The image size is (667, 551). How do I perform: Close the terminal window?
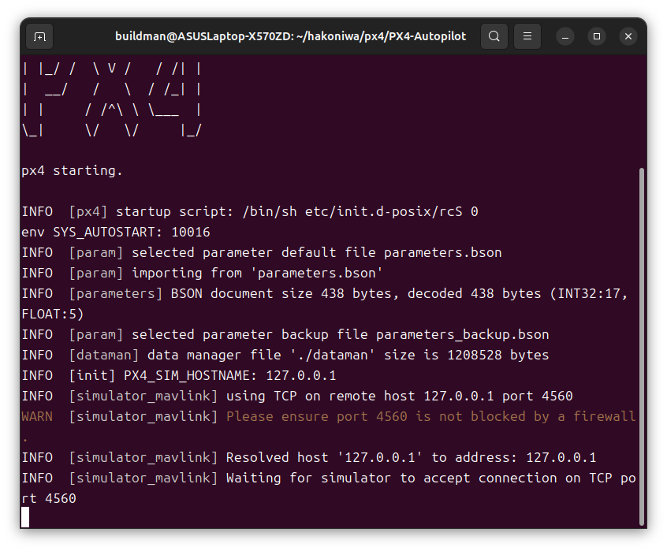pyautogui.click(x=628, y=36)
